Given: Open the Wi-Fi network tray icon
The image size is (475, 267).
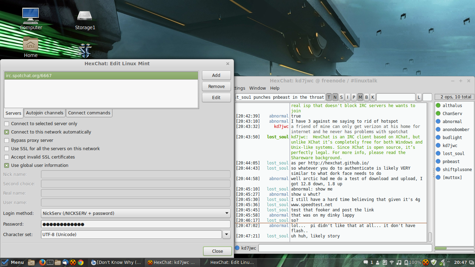Looking at the screenshot, I should tap(392, 262).
